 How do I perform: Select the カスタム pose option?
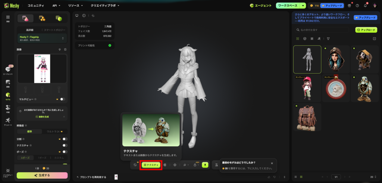click(x=59, y=158)
